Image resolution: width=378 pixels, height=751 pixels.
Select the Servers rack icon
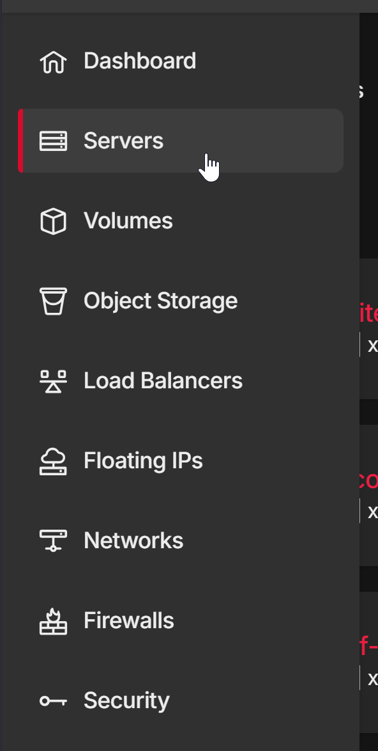[53, 141]
